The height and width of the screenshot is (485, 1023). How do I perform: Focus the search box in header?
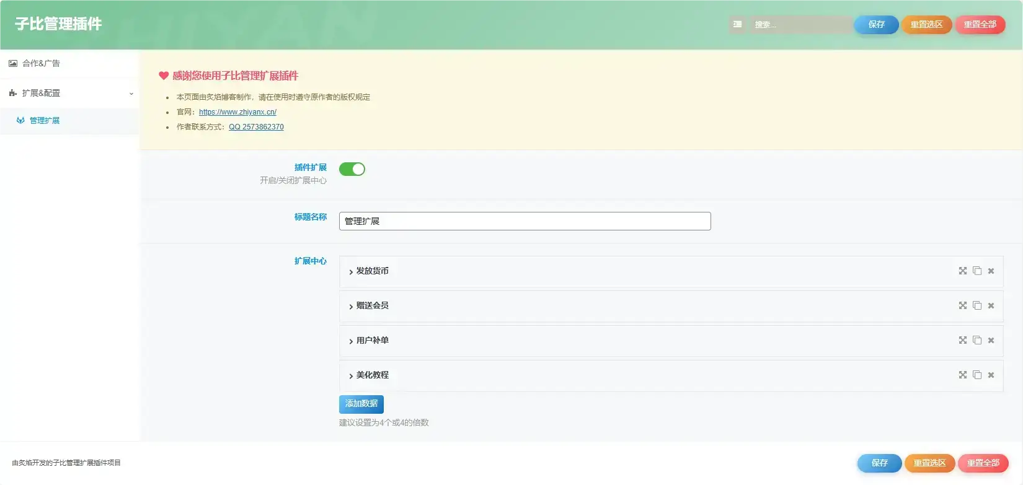point(800,24)
